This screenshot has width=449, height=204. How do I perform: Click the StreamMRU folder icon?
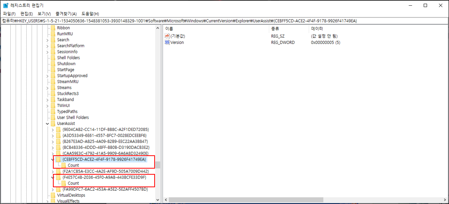pos(53,81)
